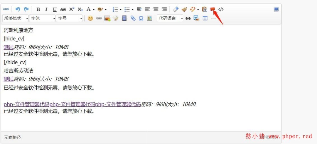Attach a file with paperclip icon
Screen dimensions: 317x144
pyautogui.click(x=133, y=18)
